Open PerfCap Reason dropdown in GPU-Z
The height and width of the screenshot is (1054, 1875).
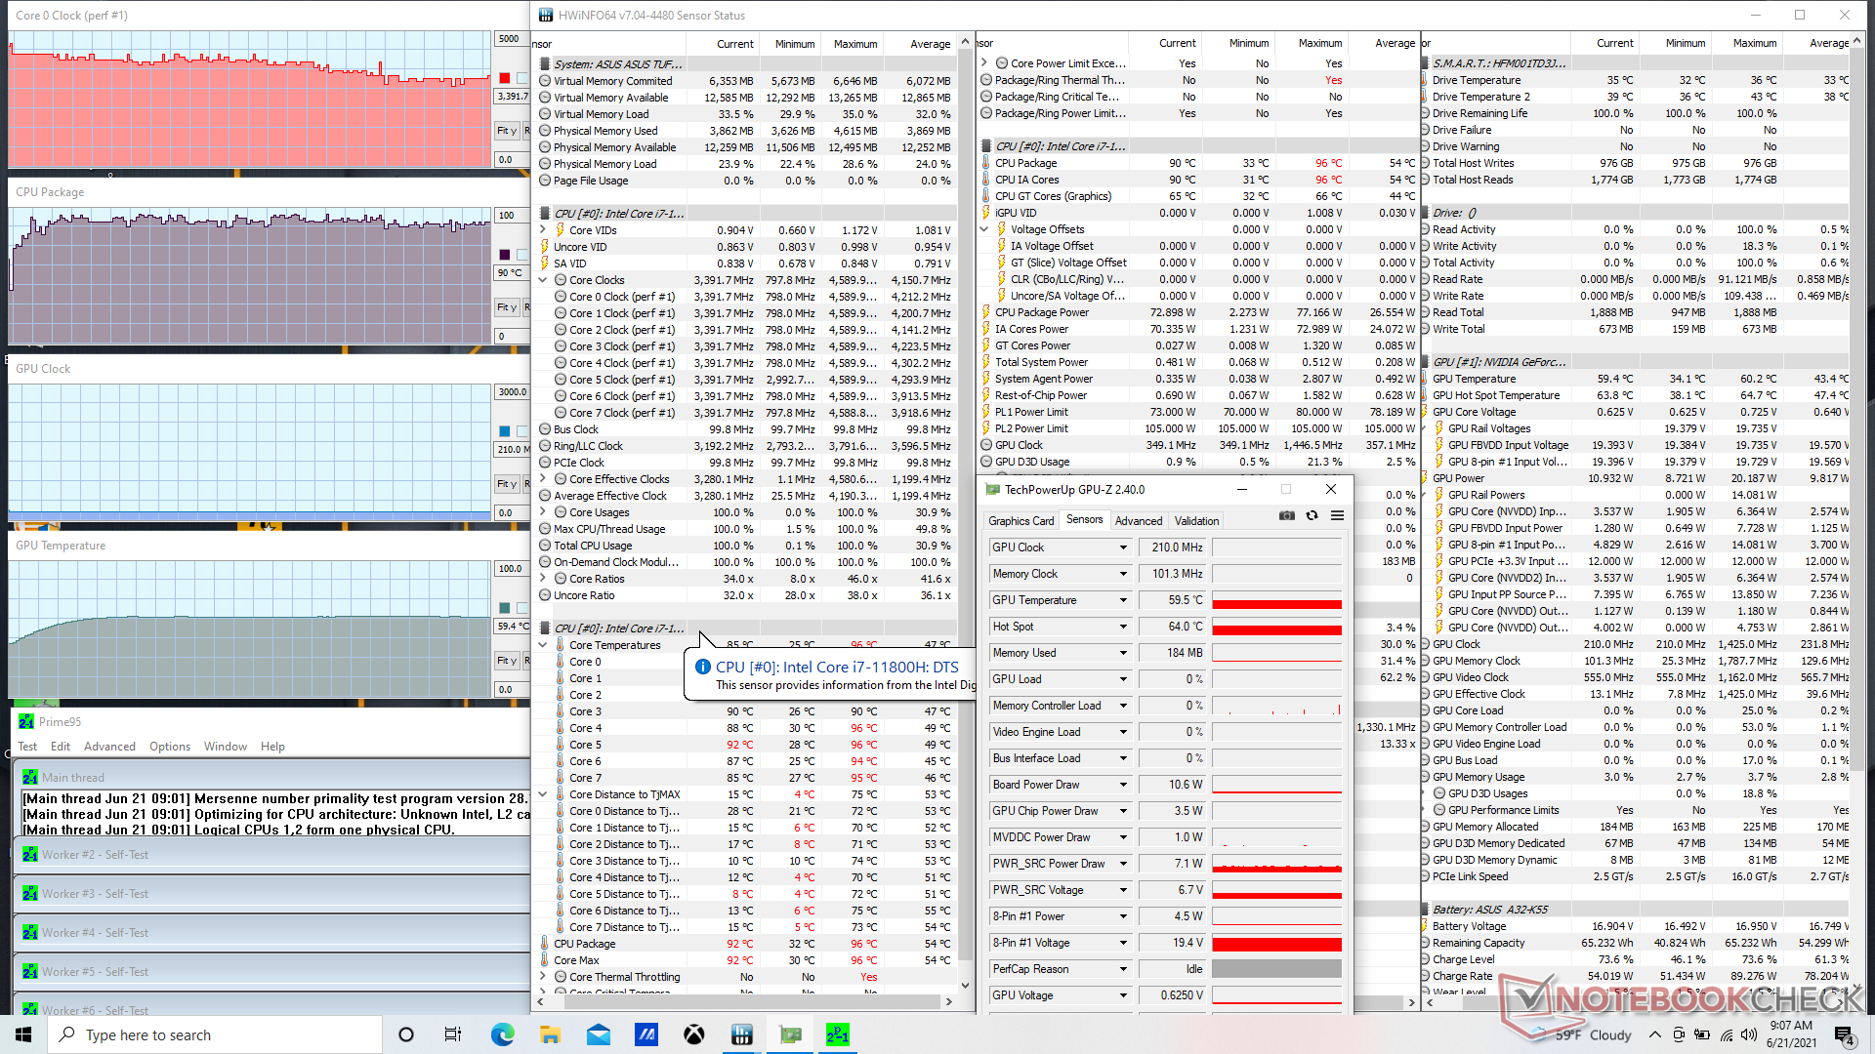click(x=1123, y=969)
